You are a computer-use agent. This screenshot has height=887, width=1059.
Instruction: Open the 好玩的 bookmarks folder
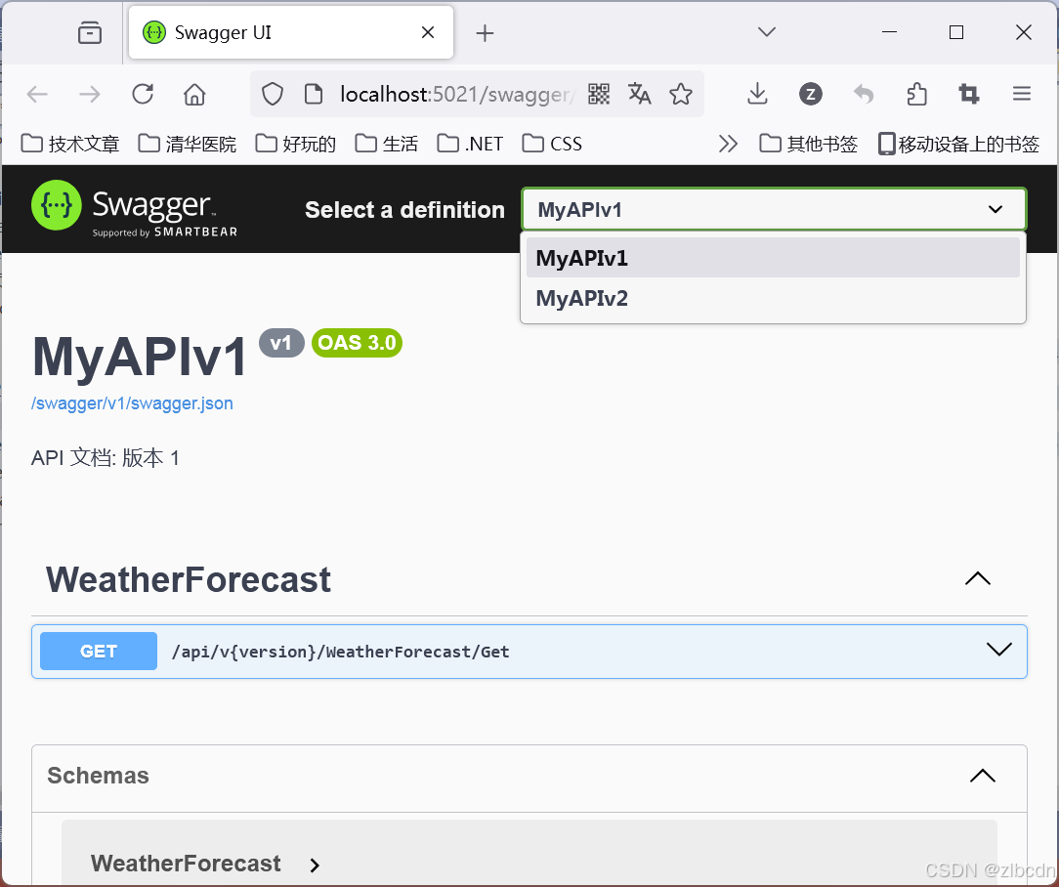click(x=295, y=144)
